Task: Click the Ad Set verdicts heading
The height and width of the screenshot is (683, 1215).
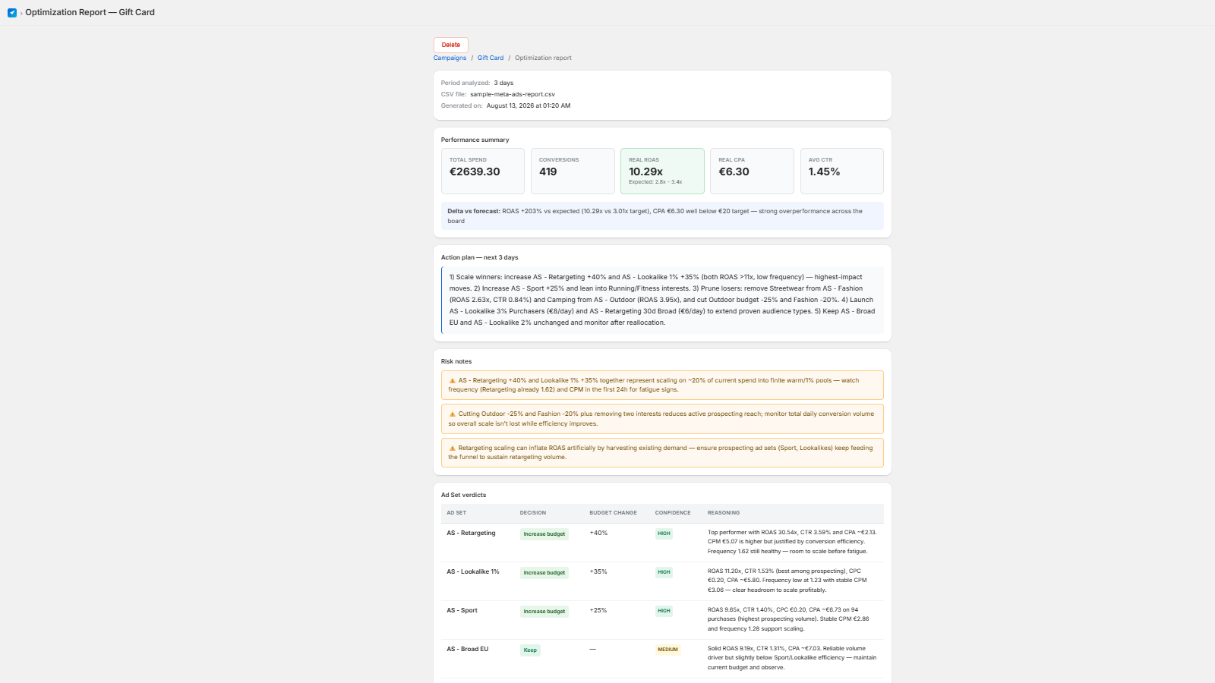Action: (x=464, y=495)
